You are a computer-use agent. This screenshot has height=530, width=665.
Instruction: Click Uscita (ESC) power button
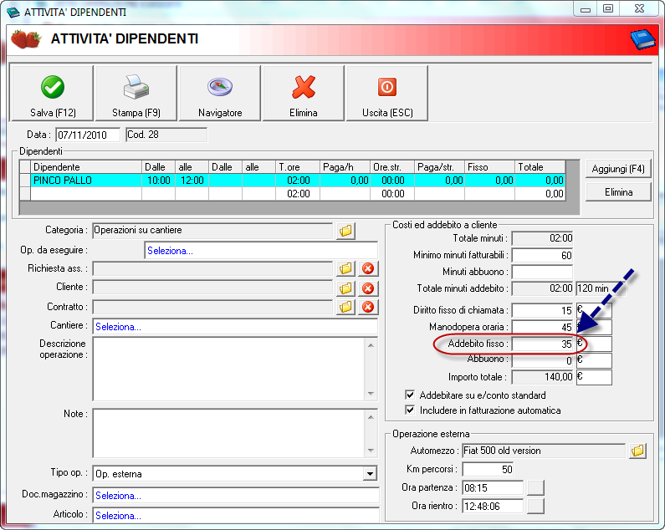click(387, 94)
